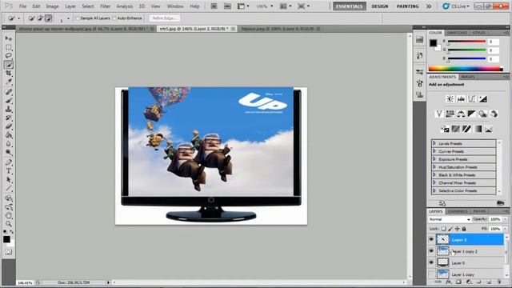Click foreground color swatch in Color panel
Image resolution: width=512 pixels, height=288 pixels.
coord(433,42)
